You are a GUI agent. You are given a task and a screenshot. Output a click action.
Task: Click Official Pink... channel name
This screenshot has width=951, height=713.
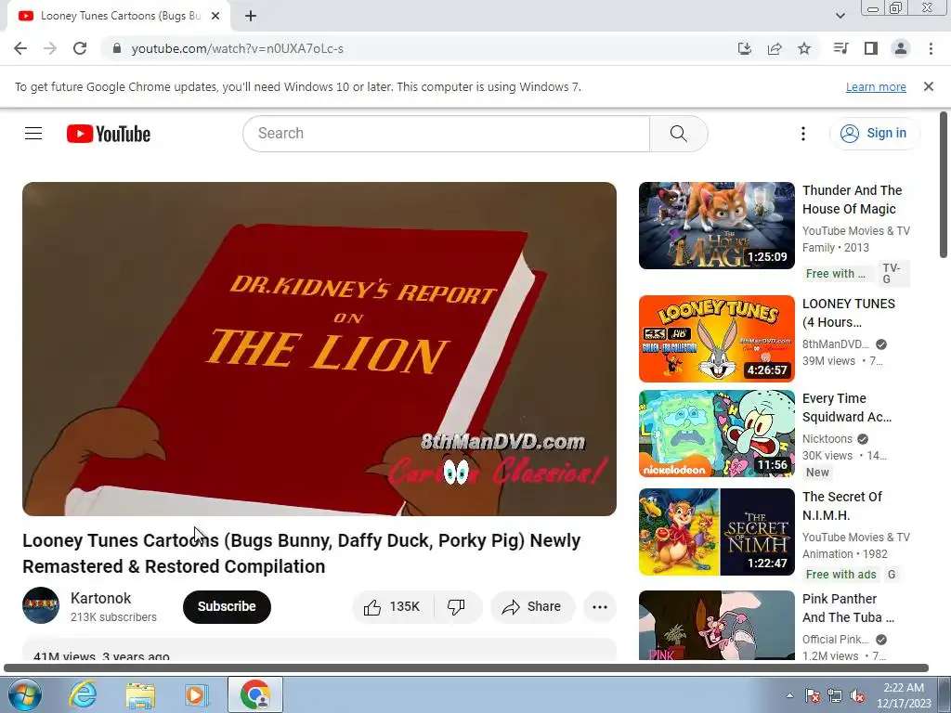click(836, 640)
